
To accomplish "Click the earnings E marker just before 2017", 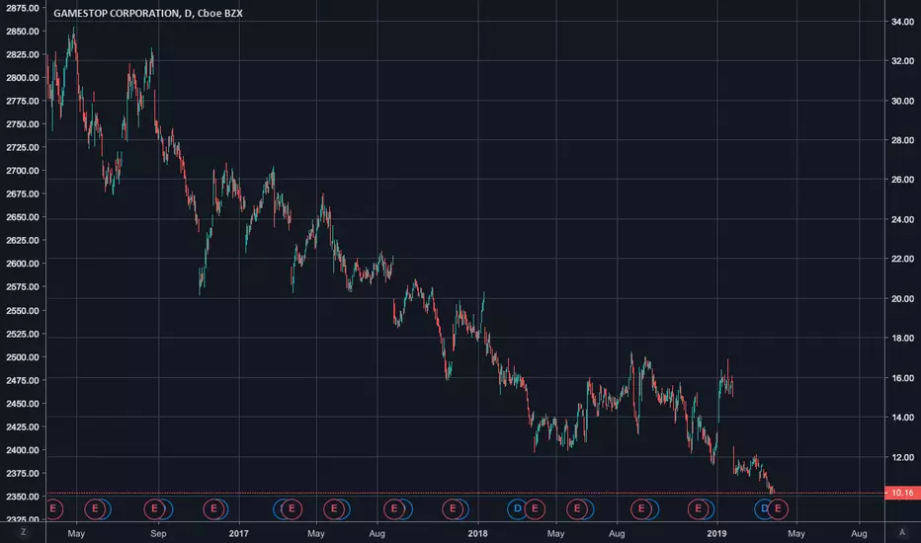I will point(213,508).
